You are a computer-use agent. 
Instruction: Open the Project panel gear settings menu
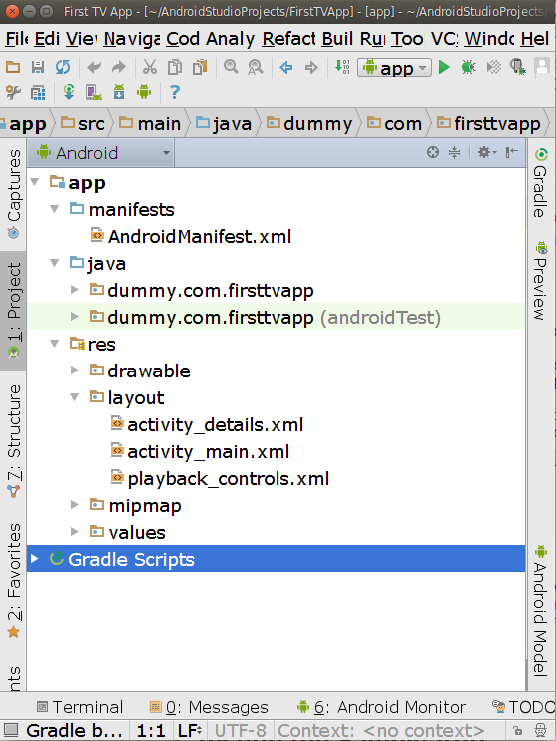coord(486,152)
